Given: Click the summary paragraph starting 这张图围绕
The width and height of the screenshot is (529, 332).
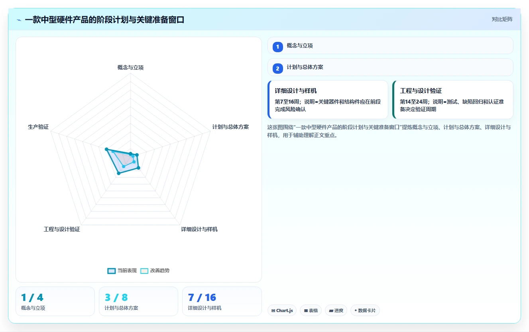Looking at the screenshot, I should (x=389, y=131).
